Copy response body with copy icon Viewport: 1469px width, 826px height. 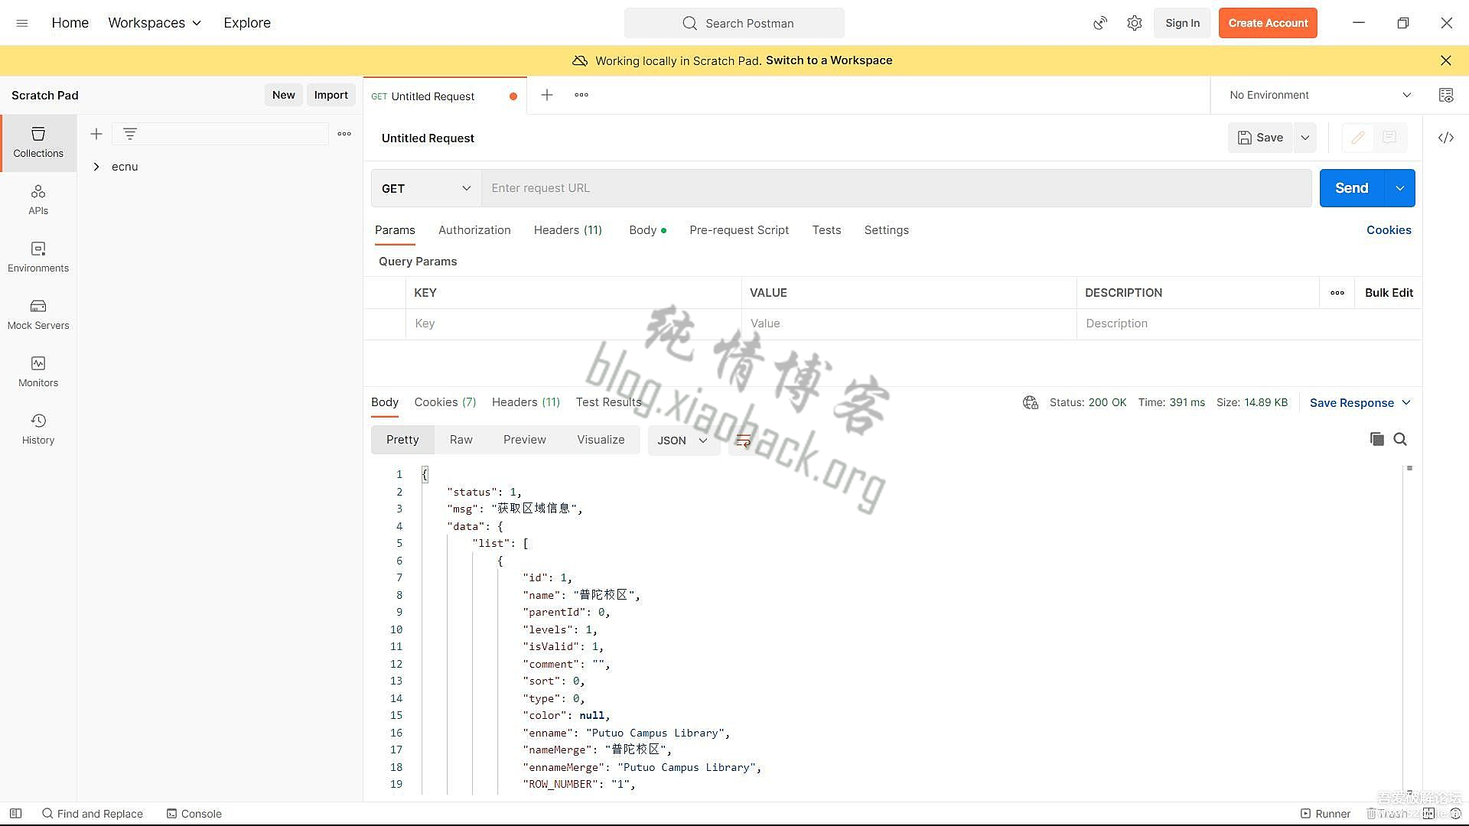(1377, 439)
